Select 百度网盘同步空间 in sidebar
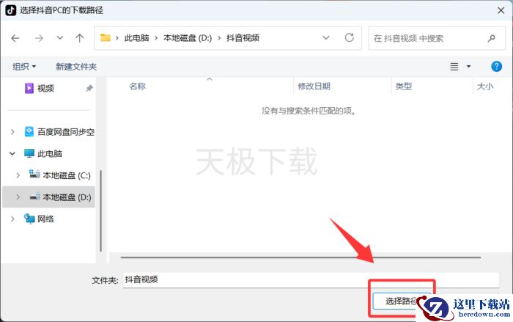Screen dimensions: 513x322 pos(66,132)
